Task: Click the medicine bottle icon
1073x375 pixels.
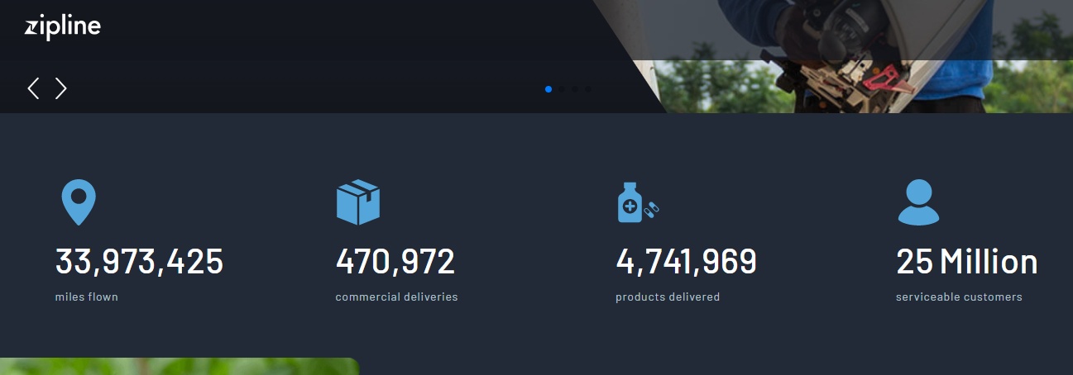Action: (630, 202)
